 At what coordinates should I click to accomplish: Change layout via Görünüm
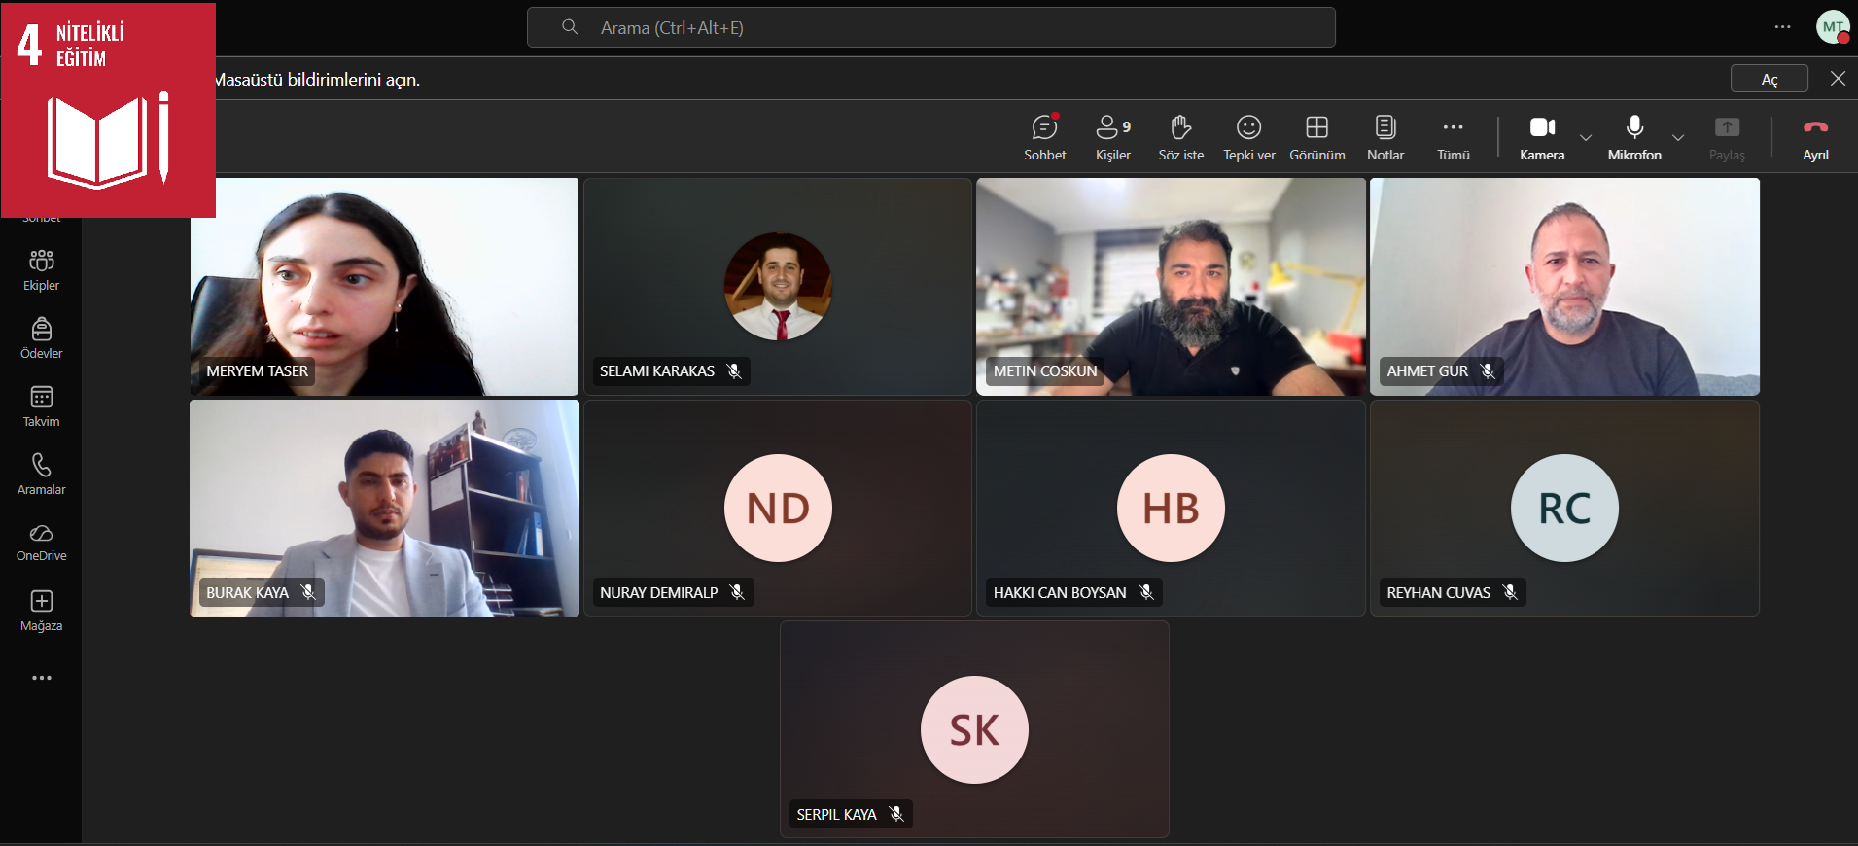point(1316,137)
